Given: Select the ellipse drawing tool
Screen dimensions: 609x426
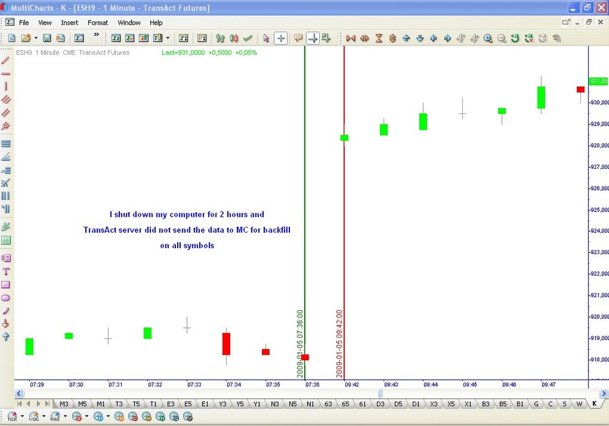Looking at the screenshot, I should coord(5,298).
